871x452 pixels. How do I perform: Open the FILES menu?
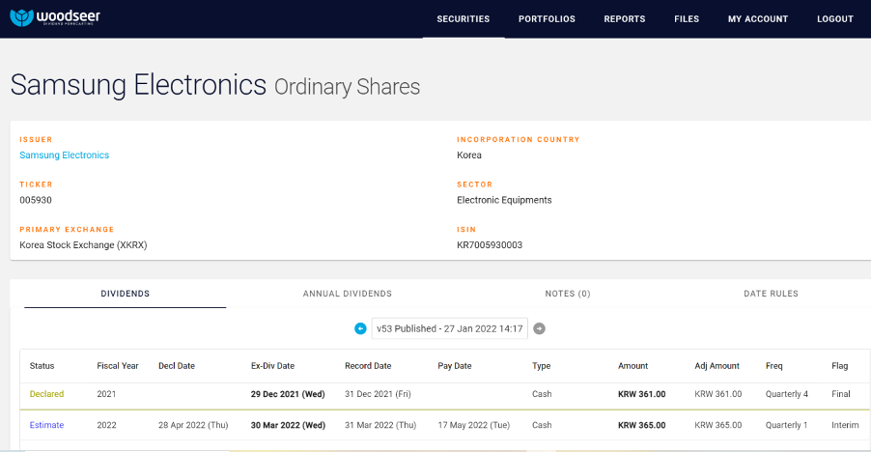pyautogui.click(x=687, y=19)
